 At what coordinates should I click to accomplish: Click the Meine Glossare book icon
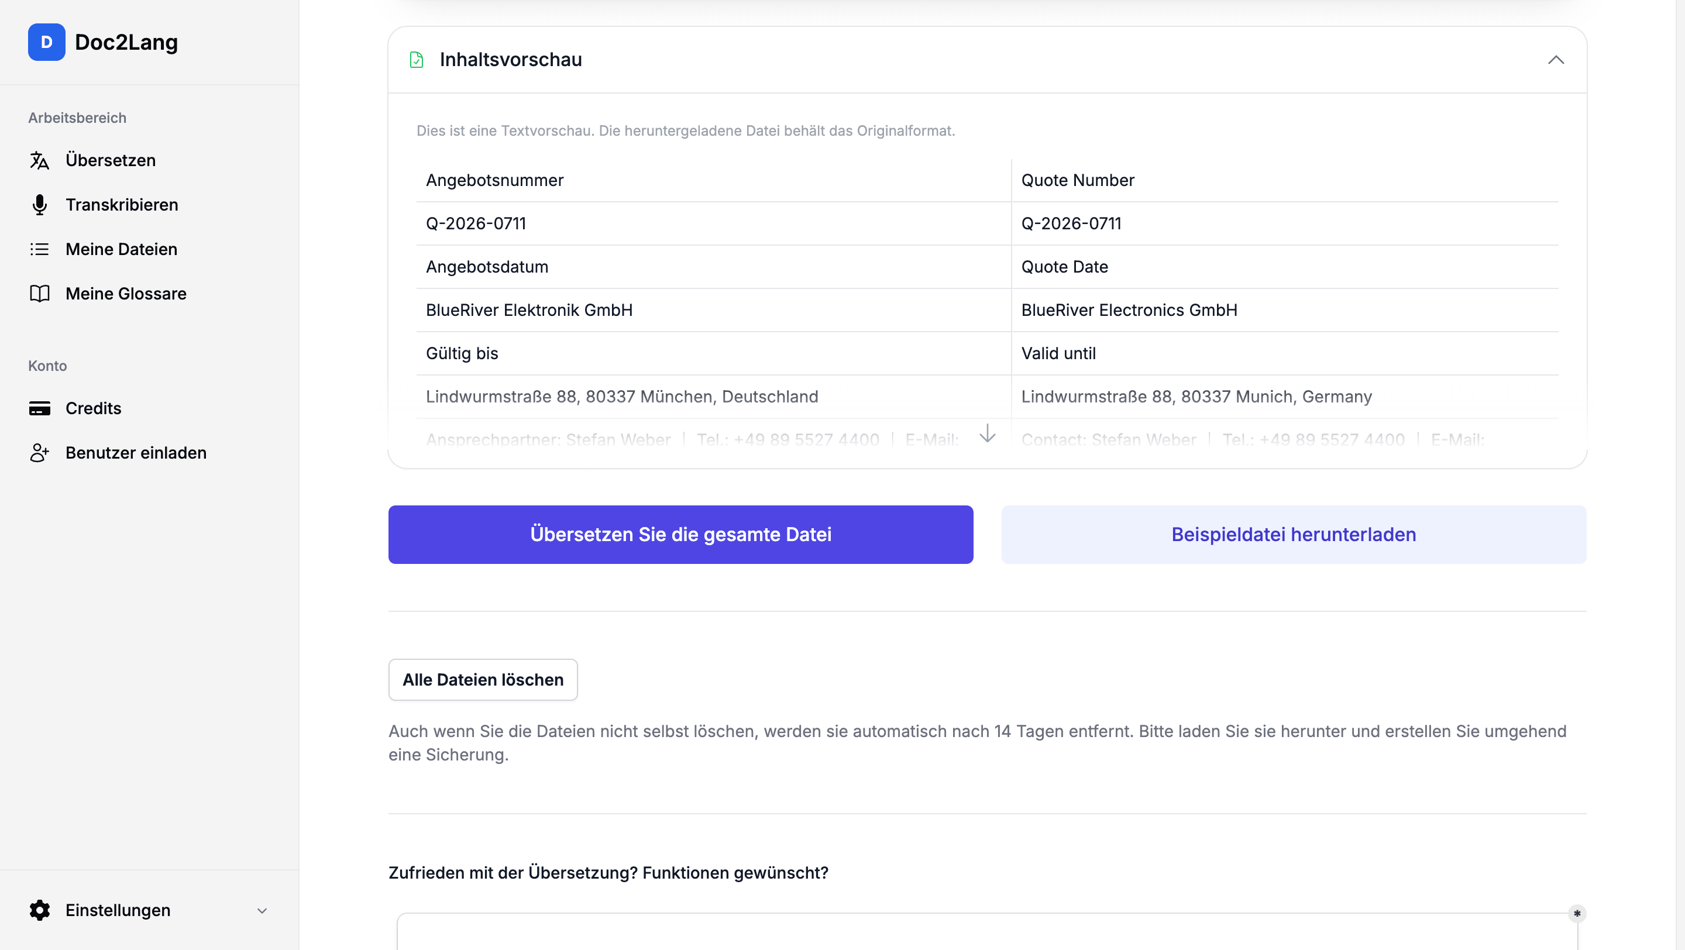[39, 294]
